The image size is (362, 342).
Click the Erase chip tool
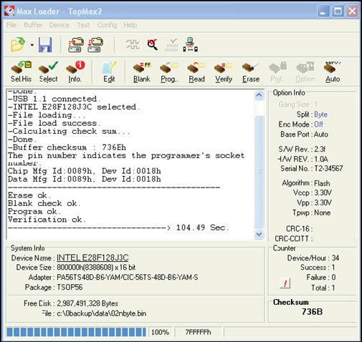click(251, 72)
